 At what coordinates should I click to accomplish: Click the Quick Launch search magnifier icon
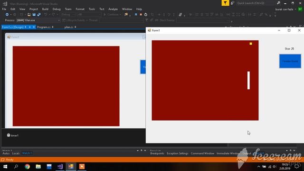[279, 3]
